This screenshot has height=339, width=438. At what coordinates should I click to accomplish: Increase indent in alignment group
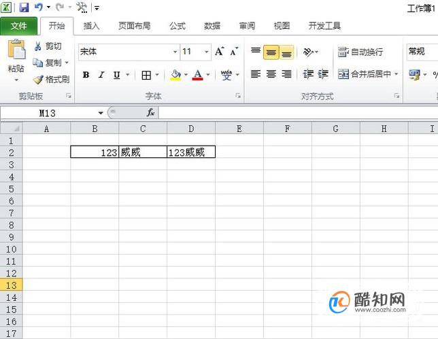pos(323,74)
